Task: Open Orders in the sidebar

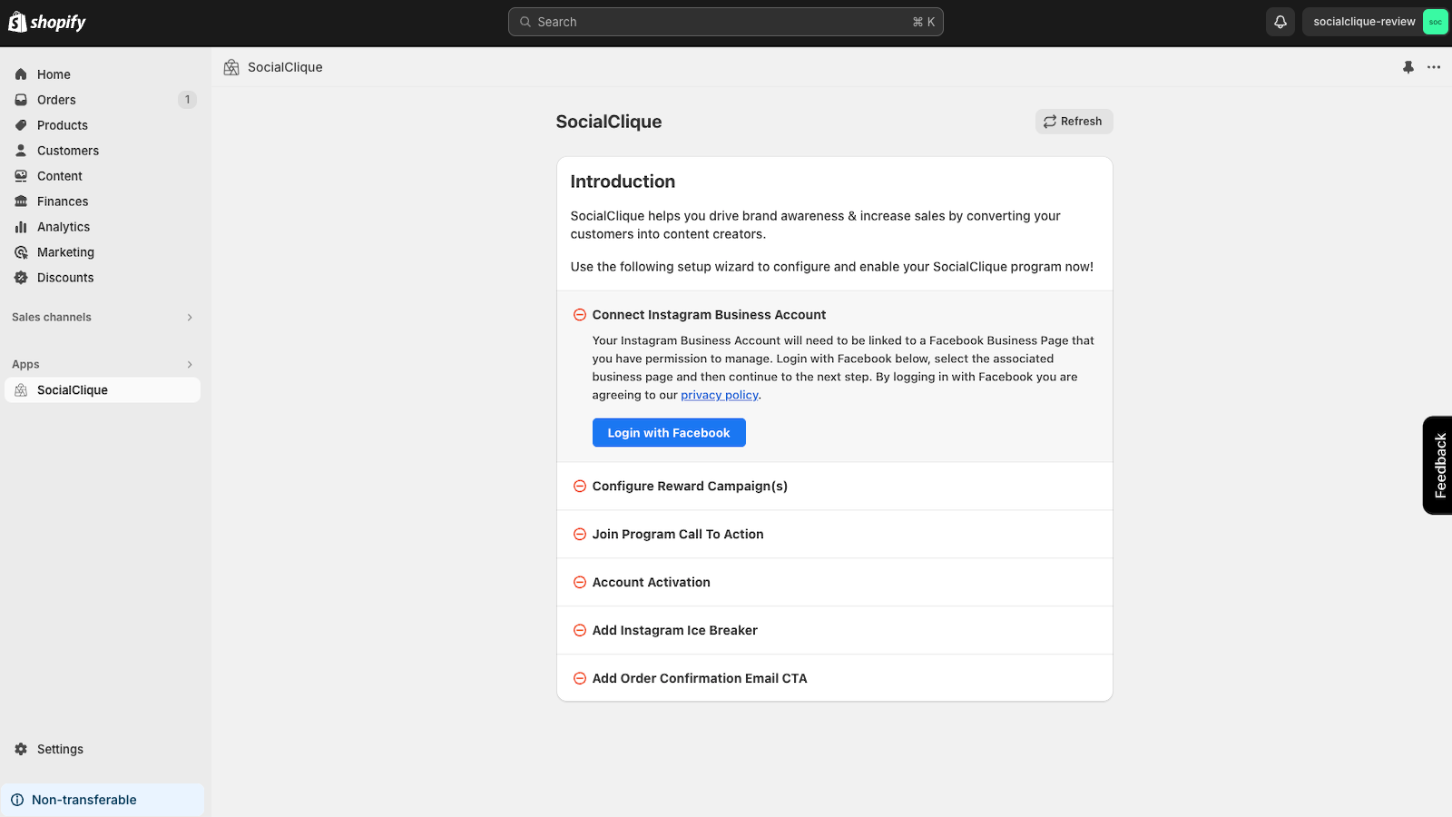Action: click(x=103, y=100)
